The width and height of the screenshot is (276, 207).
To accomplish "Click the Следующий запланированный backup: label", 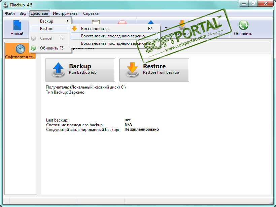I will pos(82,130).
